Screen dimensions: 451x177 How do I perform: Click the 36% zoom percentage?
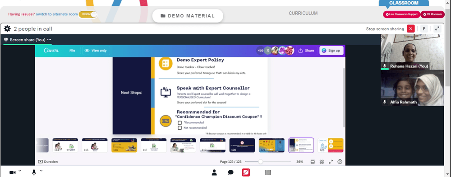point(300,162)
